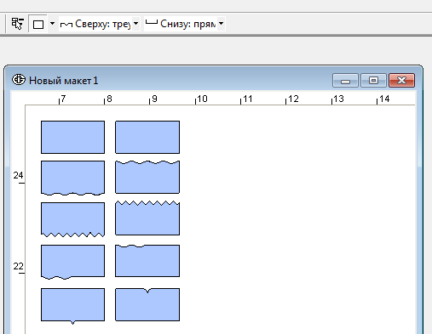Select rectangle with zigzag top edge
The height and width of the screenshot is (334, 432).
click(x=147, y=218)
